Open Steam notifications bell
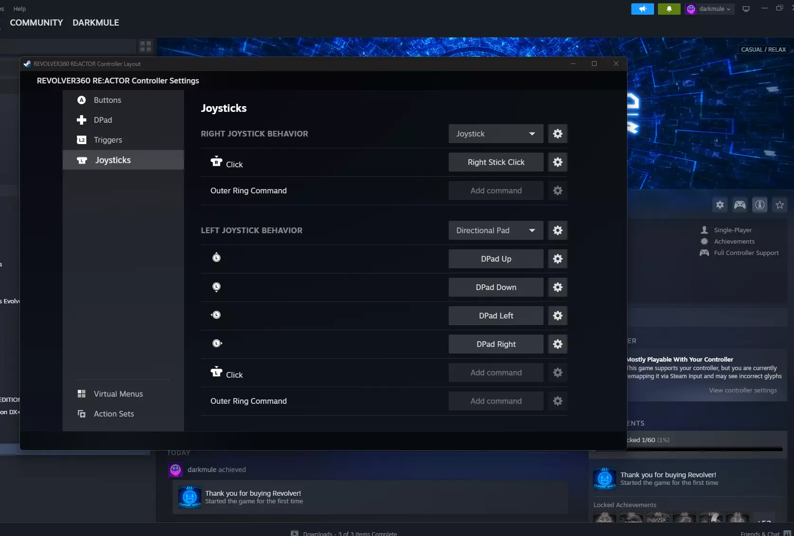 (669, 9)
